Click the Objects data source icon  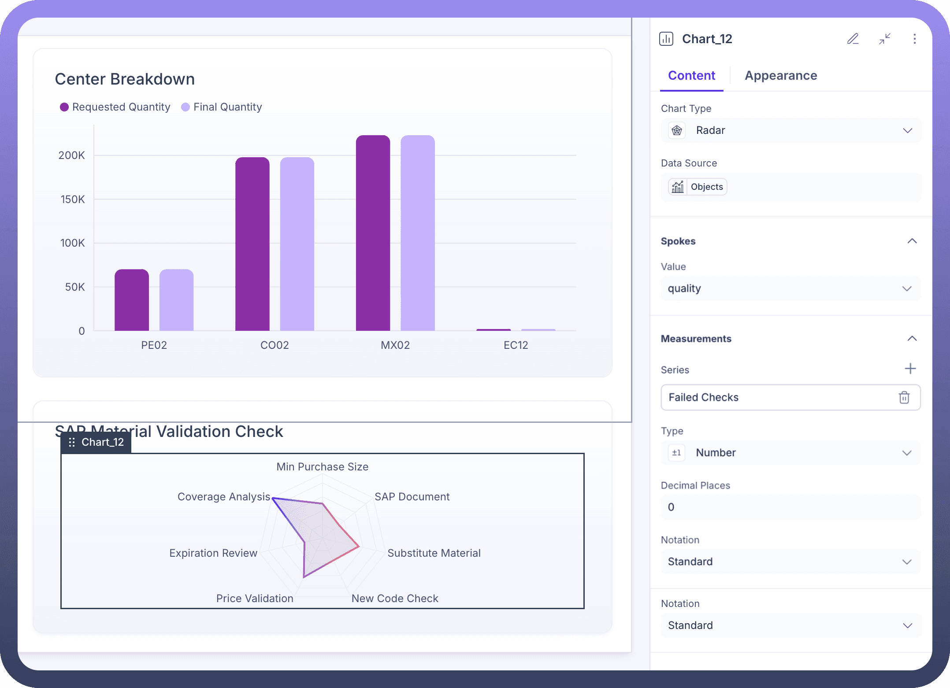[678, 187]
